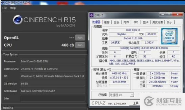Screen dimensions: 185x110
Task: Click the Ranking section header in Cinebench
Action: (8, 108)
